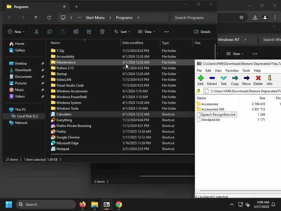Image resolution: width=281 pixels, height=211 pixels.
Task: Click Gallery in the navigation pane
Action: click(x=20, y=50)
